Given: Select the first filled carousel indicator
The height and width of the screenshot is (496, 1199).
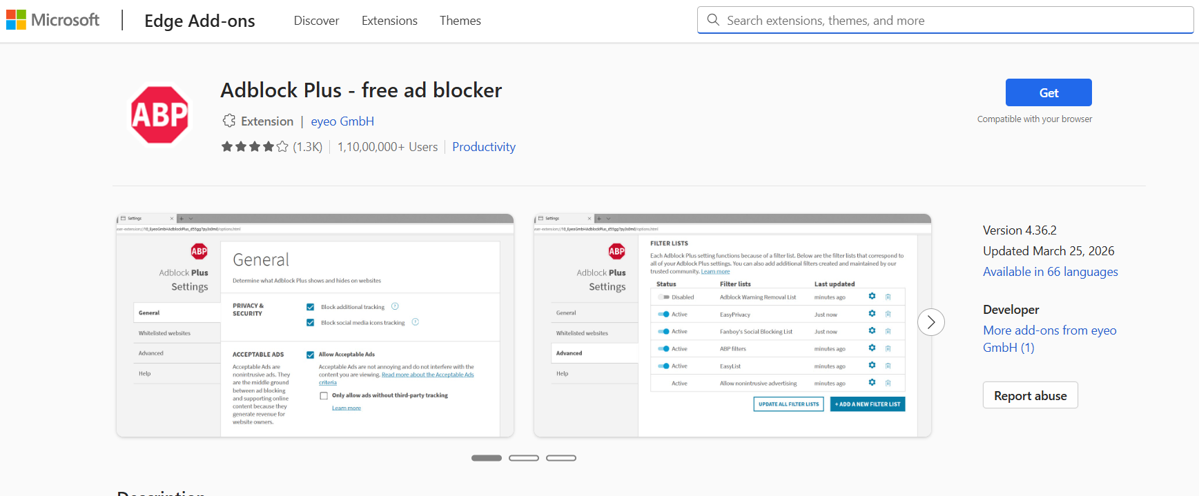Looking at the screenshot, I should point(487,458).
